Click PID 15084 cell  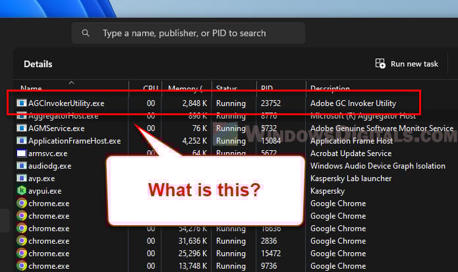(271, 141)
